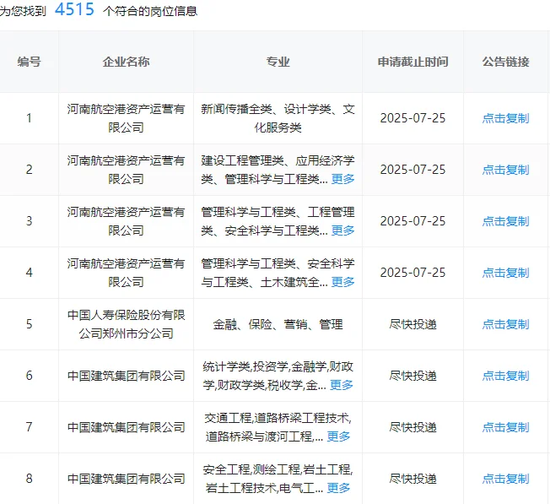Image resolution: width=550 pixels, height=504 pixels.
Task: Click 点击复制 link in row 6
Action: pos(505,376)
